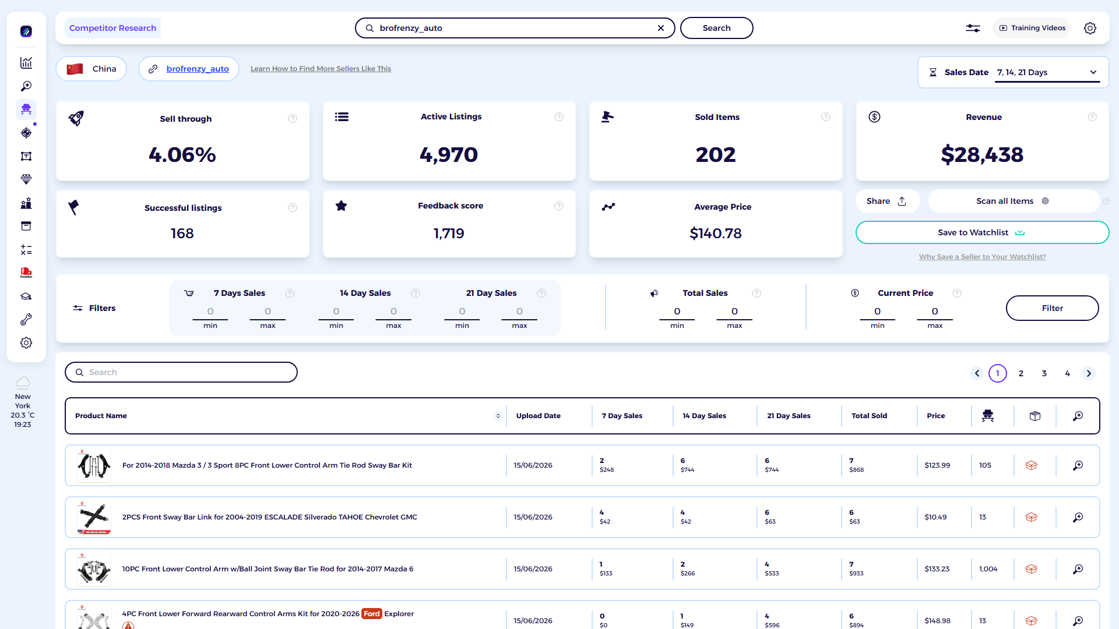The height and width of the screenshot is (629, 1119).
Task: Open the target crosshair sidebar icon
Action: click(26, 133)
